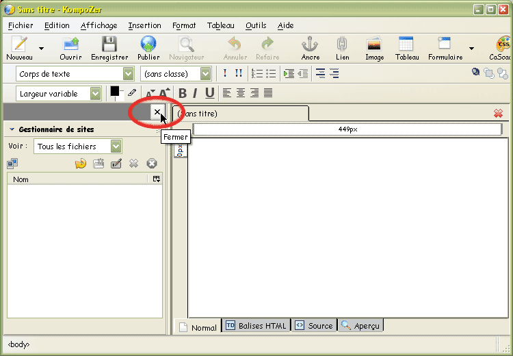Open the column picker icon beside Nom

(157, 179)
